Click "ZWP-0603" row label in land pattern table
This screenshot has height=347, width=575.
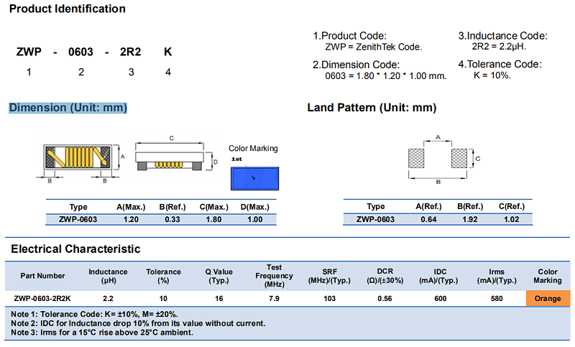click(x=375, y=220)
